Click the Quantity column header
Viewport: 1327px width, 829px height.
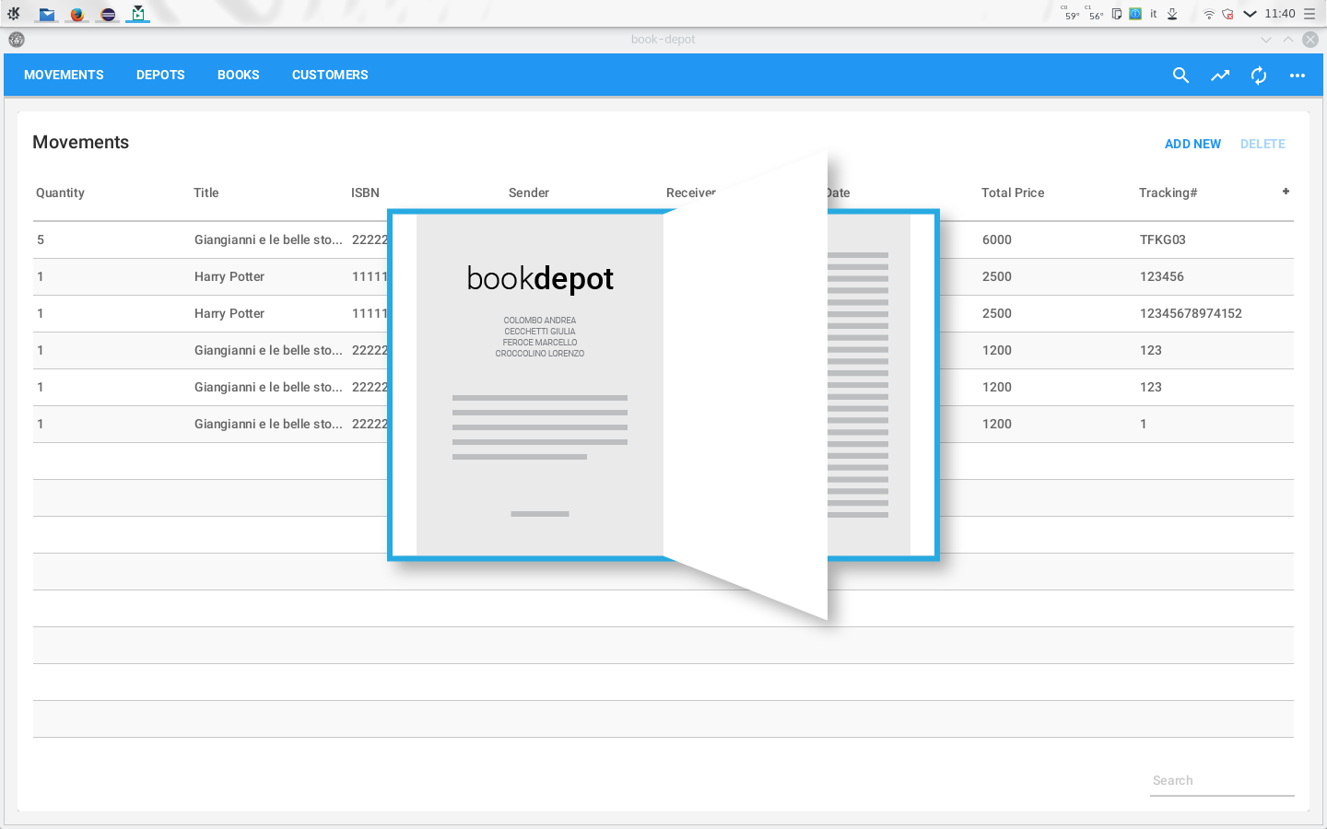pyautogui.click(x=60, y=193)
